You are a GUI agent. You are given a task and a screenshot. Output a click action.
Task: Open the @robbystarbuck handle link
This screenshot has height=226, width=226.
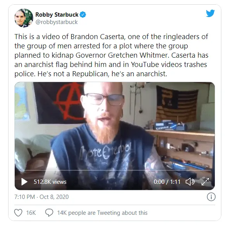click(x=57, y=22)
